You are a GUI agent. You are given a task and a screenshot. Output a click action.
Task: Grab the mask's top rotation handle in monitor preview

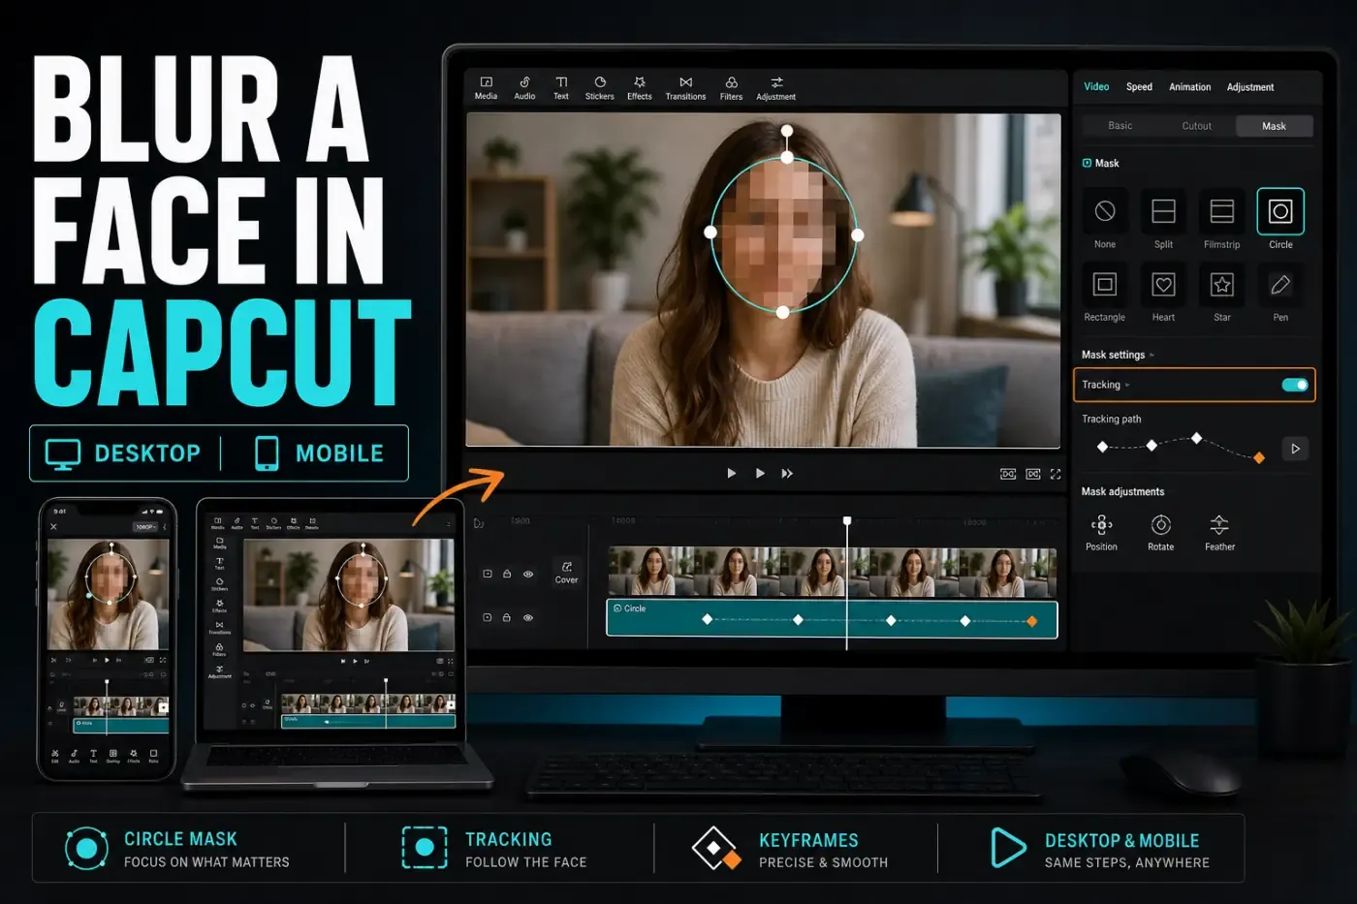pyautogui.click(x=787, y=131)
